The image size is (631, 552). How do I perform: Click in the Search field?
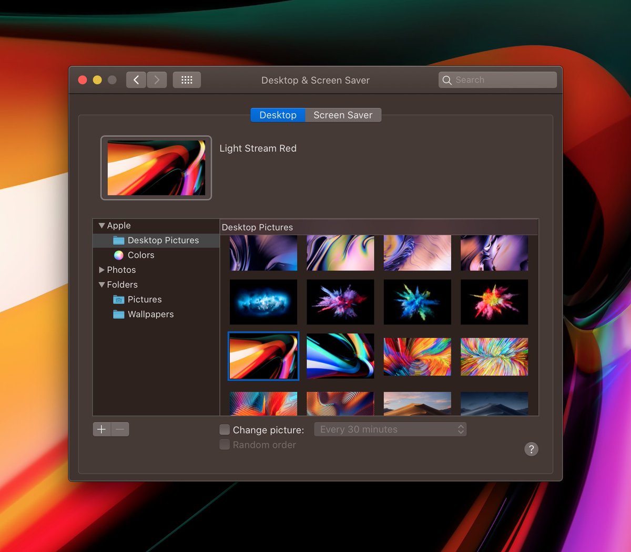pyautogui.click(x=497, y=80)
